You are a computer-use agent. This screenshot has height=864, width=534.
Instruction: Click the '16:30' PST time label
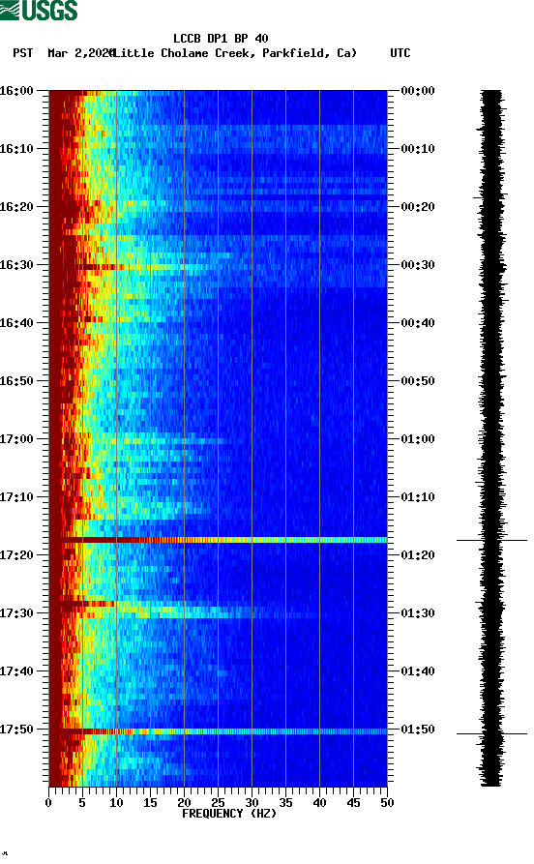pos(16,264)
